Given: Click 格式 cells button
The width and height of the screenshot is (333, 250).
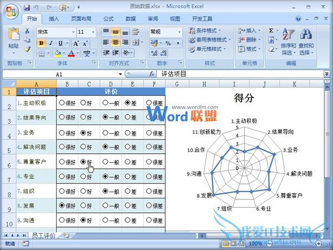Looking at the screenshot, I should point(249,49).
